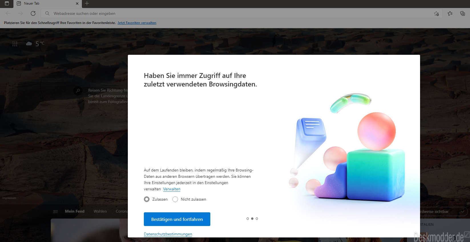Select the Nicht zulassen radio button
Viewport: 470px width, 242px height.
pyautogui.click(x=175, y=199)
